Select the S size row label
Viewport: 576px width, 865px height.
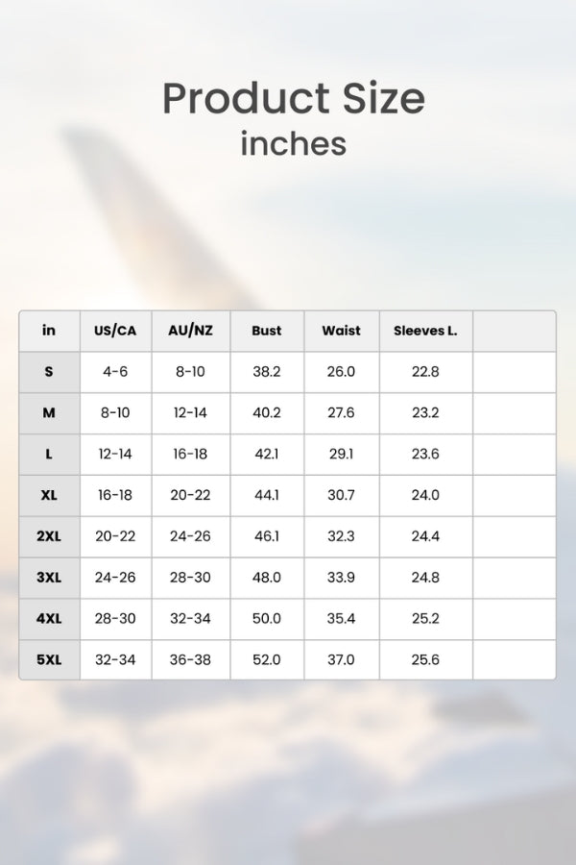point(49,372)
